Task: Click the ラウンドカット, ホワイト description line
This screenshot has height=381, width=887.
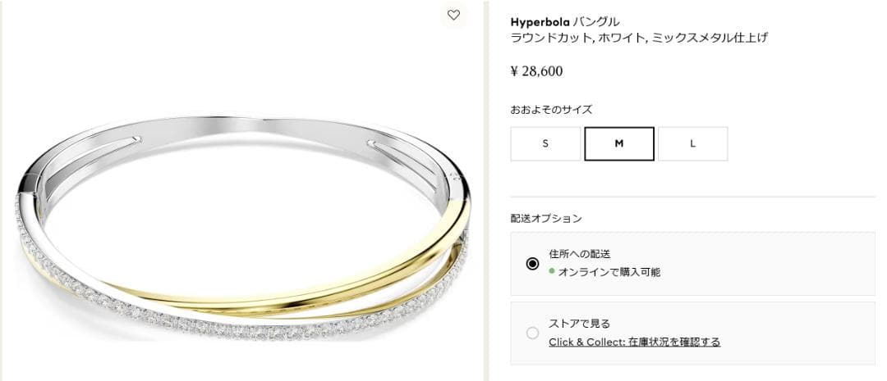Action: (x=639, y=38)
